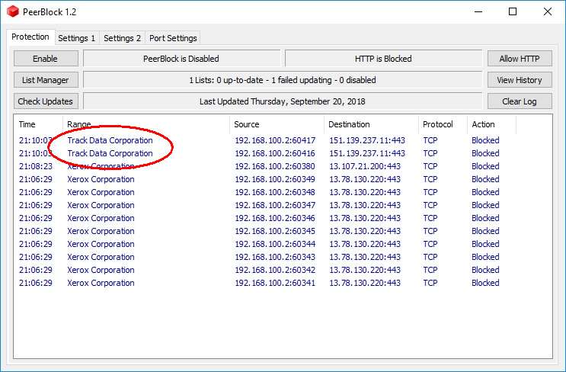Click the lists status text field
The image size is (566, 372).
[283, 80]
